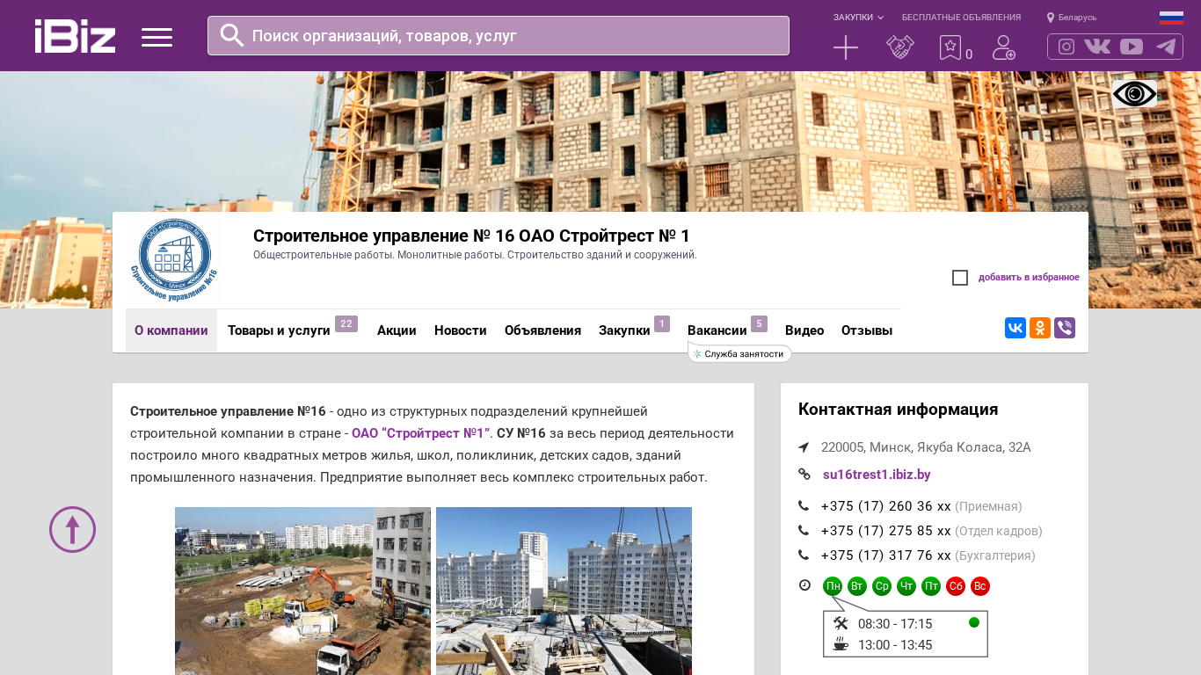Go to the 'Отзывы' tab
This screenshot has width=1201, height=675.
867,330
